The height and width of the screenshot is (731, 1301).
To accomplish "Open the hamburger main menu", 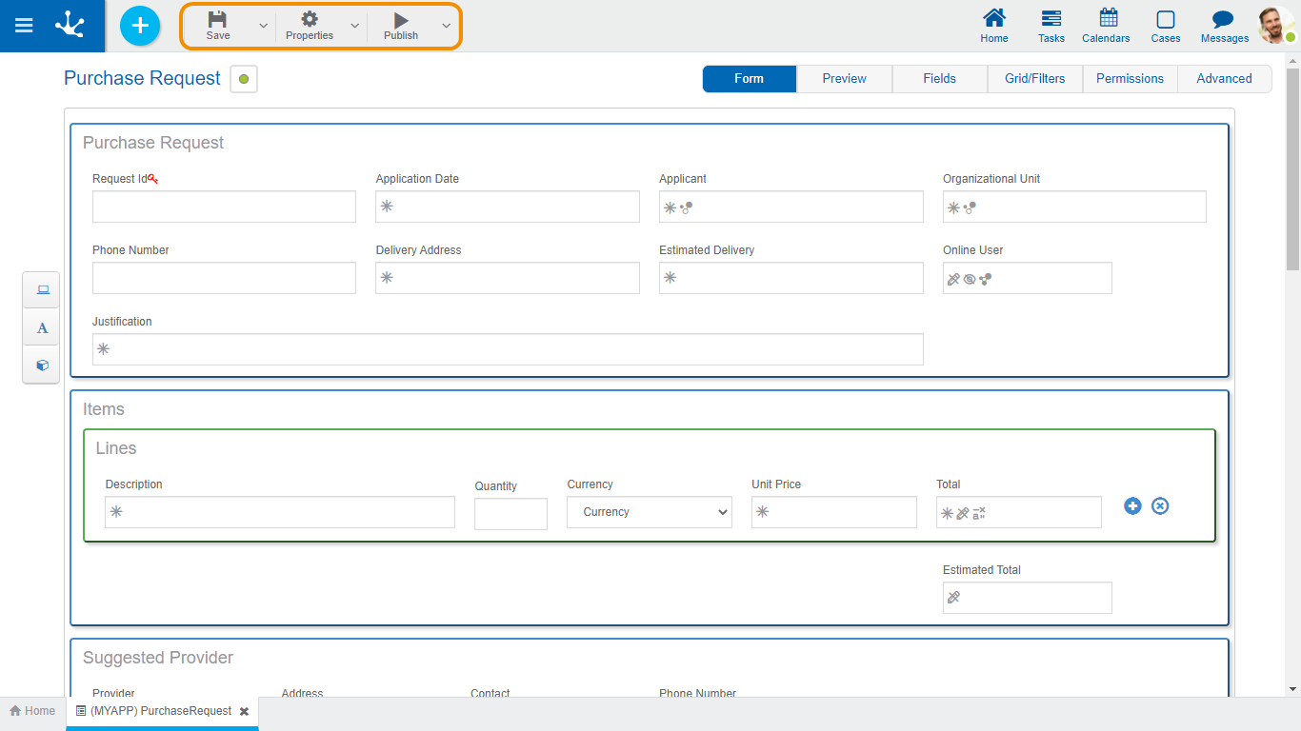I will point(24,26).
